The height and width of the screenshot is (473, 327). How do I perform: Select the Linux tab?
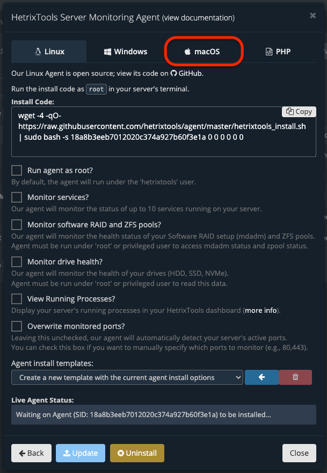[49, 52]
